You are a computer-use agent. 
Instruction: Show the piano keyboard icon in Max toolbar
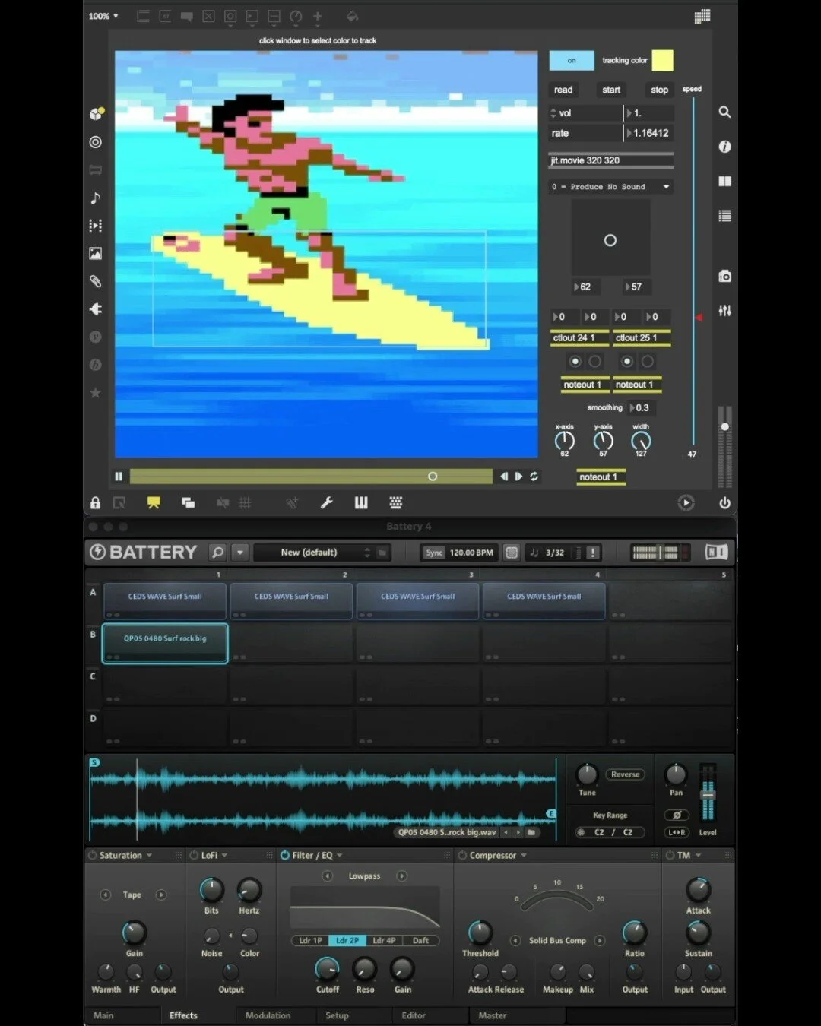pyautogui.click(x=361, y=502)
